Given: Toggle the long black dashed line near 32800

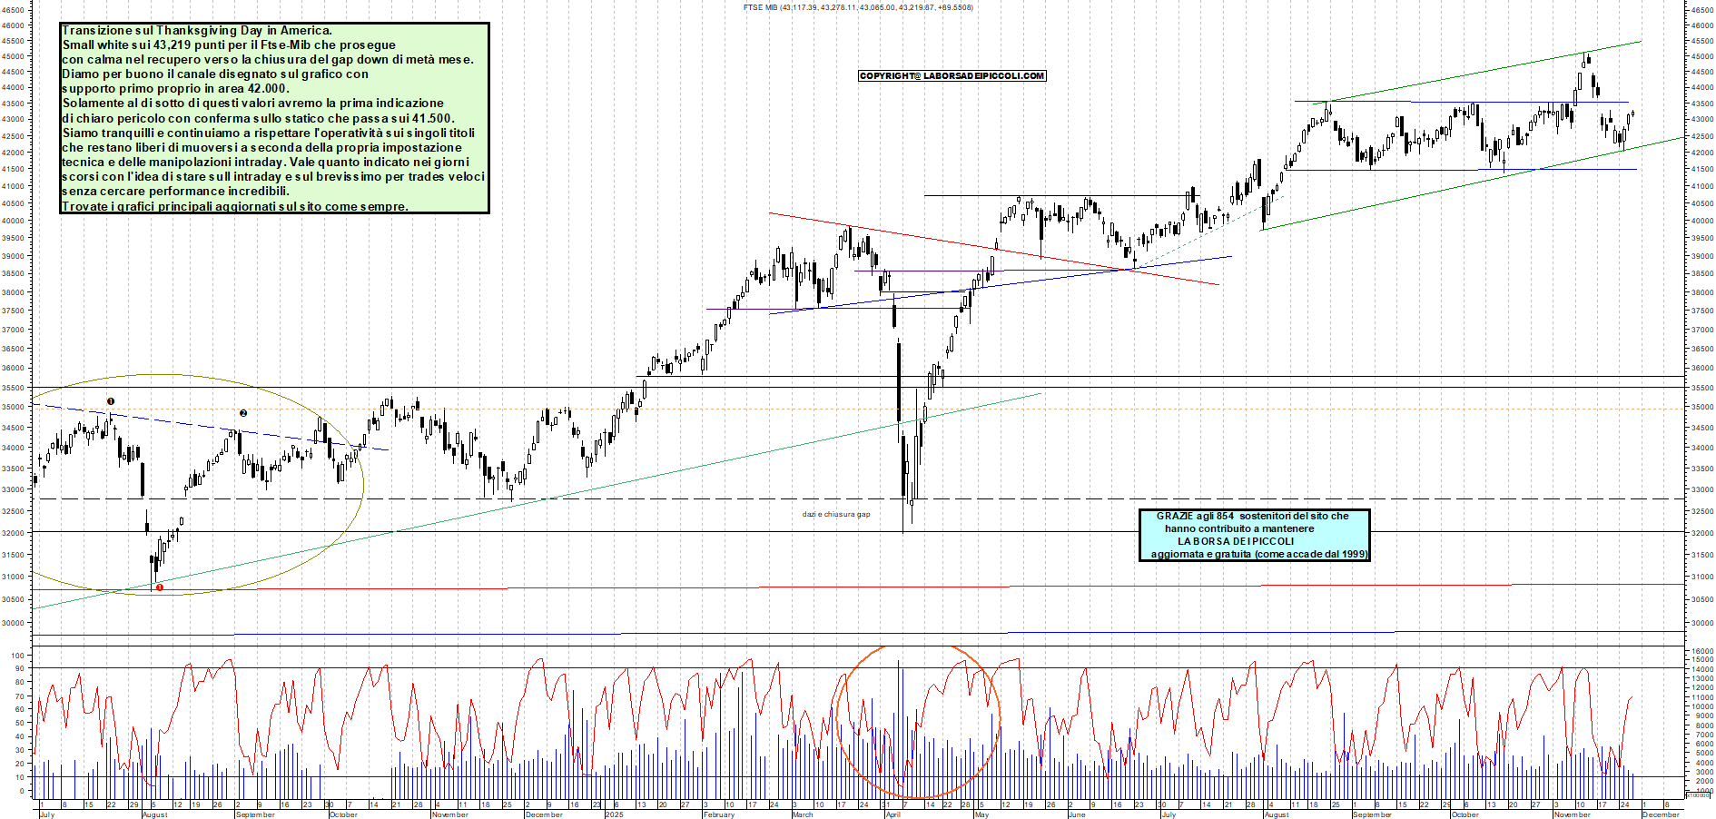Looking at the screenshot, I should (x=454, y=498).
